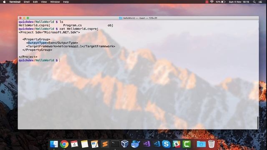Image resolution: width=267 pixels, height=150 pixels.
Task: Close the Terminal window with red button
Action: (x=20, y=18)
